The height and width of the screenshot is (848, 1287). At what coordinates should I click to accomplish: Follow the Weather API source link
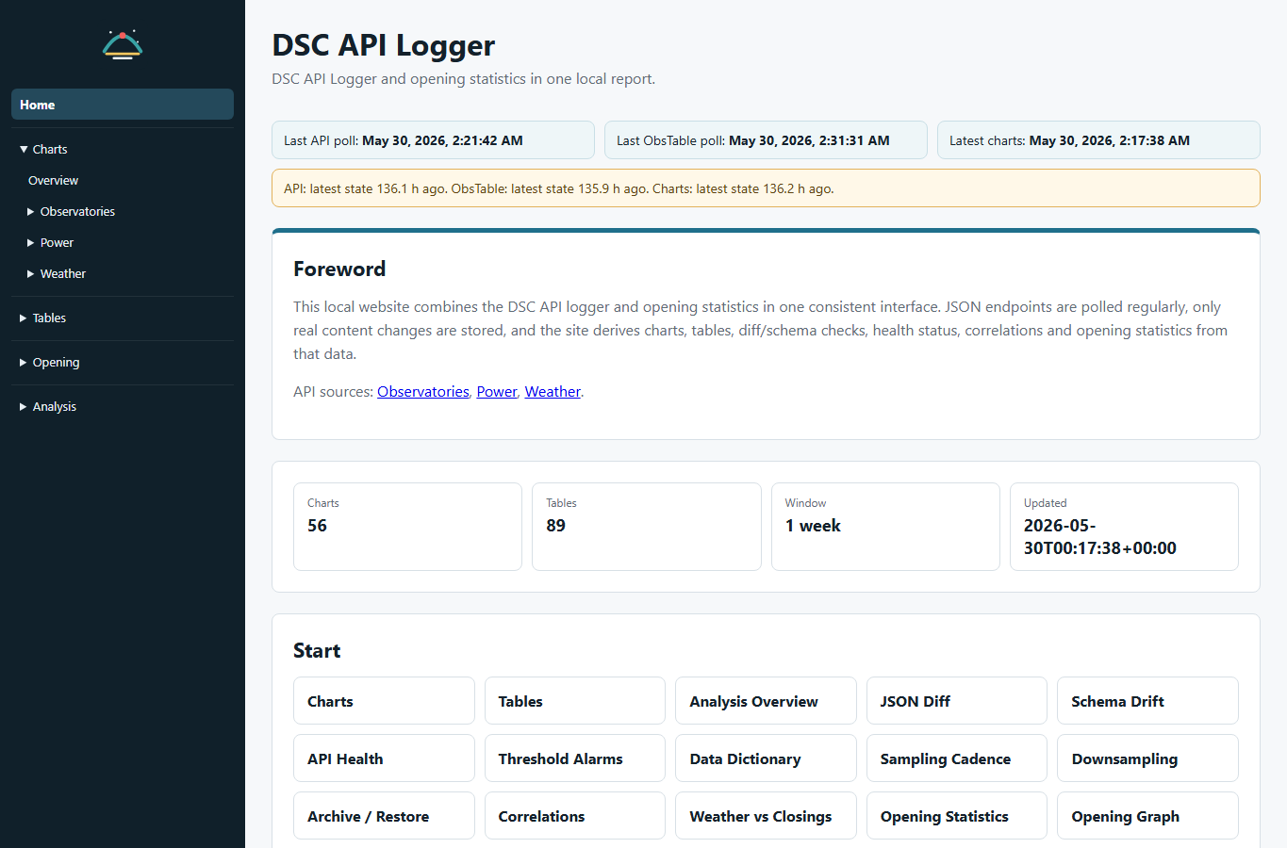pos(553,392)
